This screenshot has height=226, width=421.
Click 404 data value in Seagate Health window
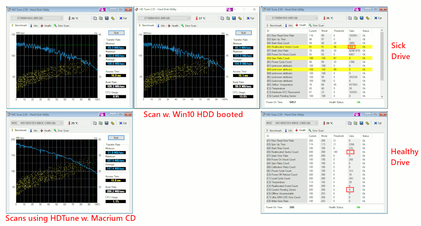[x=352, y=47]
